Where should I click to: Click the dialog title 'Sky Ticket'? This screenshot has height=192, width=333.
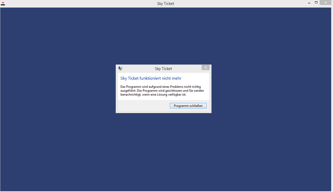pos(163,68)
